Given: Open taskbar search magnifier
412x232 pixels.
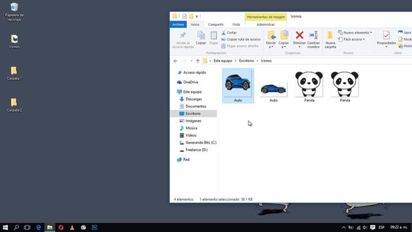Looking at the screenshot, I should point(16,227).
